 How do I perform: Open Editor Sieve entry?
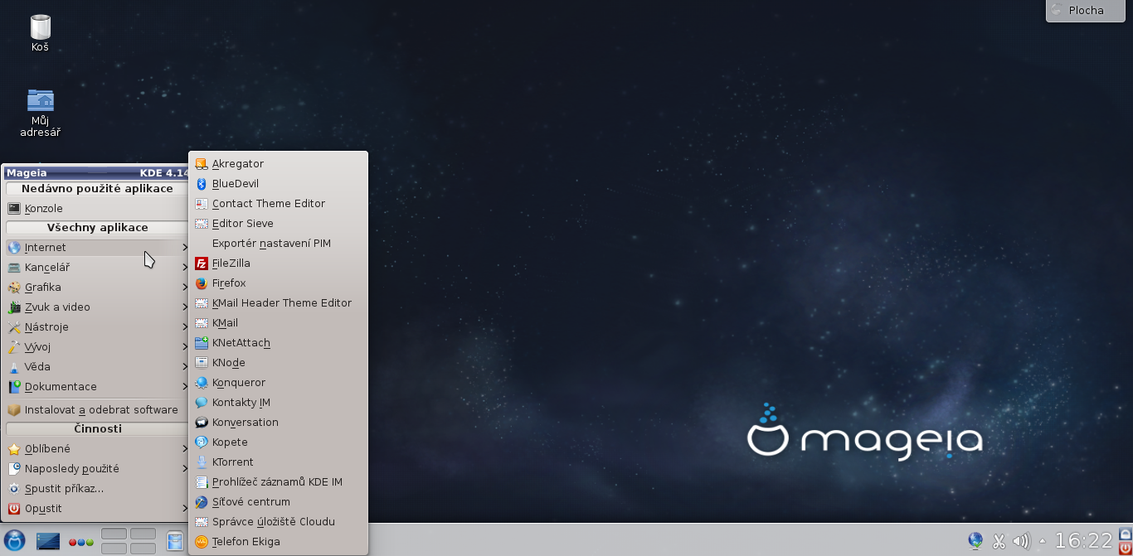click(278, 224)
